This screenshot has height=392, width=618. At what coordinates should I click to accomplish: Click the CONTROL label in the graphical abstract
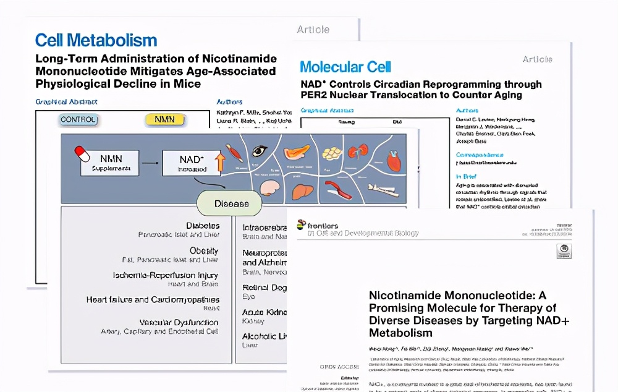point(78,119)
